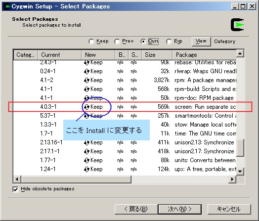Click version 5.37-1 for smartmontools

48,116
